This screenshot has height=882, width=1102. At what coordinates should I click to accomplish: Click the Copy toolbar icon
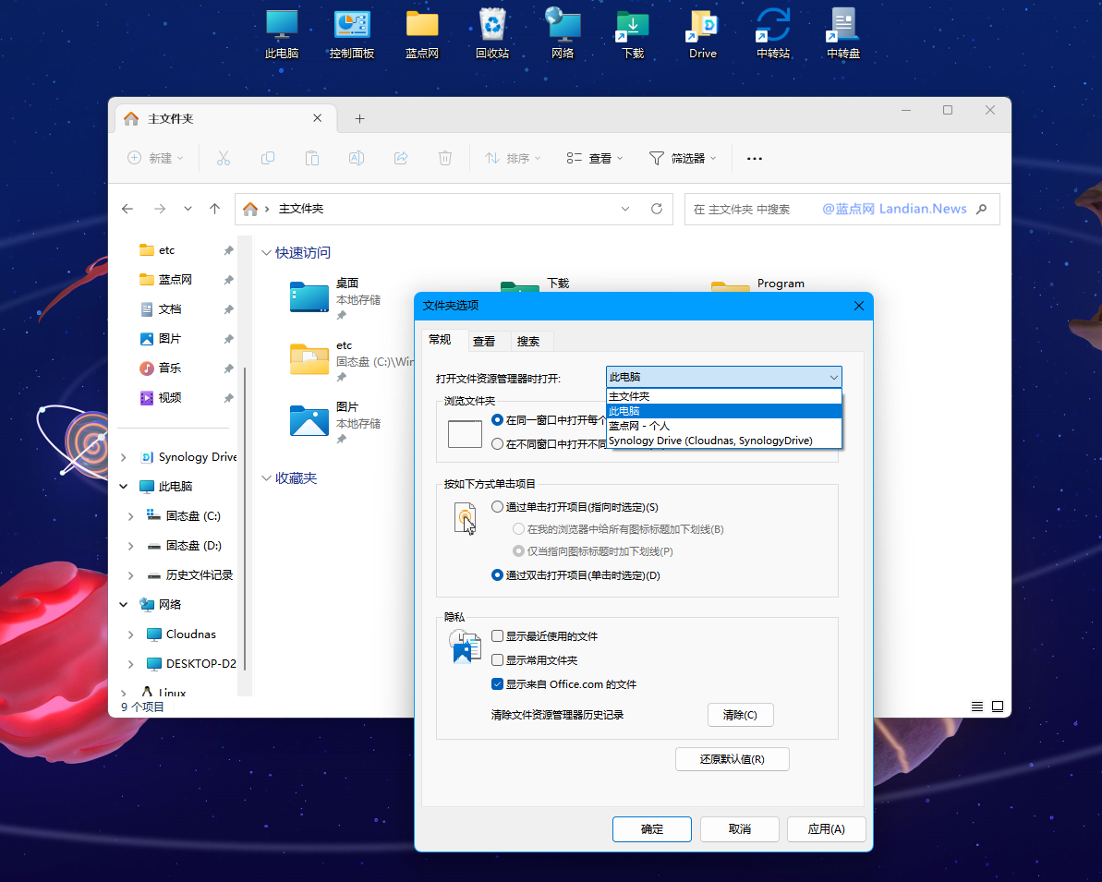tap(268, 158)
